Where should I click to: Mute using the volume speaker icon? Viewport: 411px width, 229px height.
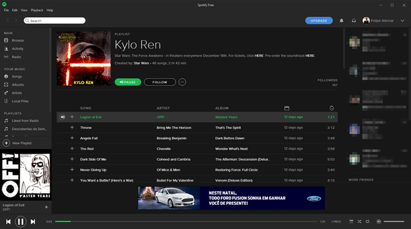(x=378, y=221)
